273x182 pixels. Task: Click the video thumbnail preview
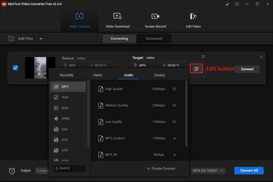pos(40,68)
